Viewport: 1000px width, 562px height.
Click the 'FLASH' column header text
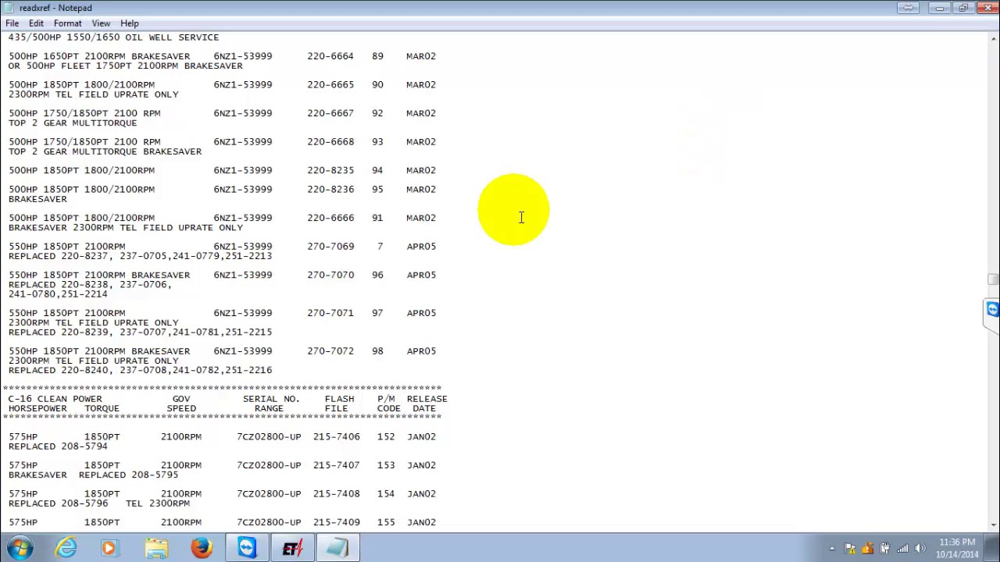tap(339, 399)
